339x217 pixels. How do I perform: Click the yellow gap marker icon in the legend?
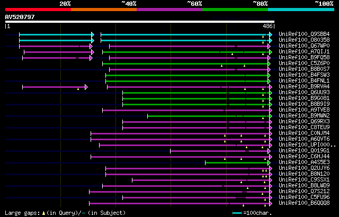point(43,213)
